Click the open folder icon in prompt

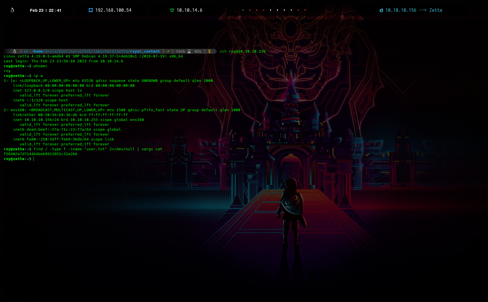coord(26,51)
